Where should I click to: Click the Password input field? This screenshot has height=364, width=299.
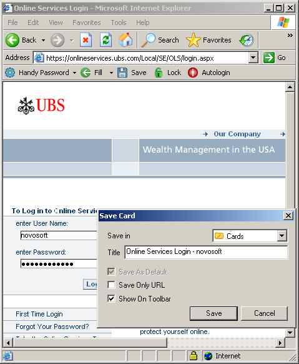tap(59, 264)
